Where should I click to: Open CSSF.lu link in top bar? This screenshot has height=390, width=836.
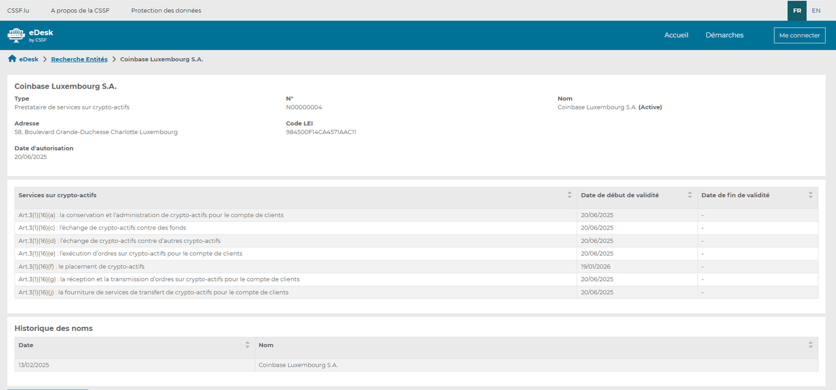tap(18, 10)
